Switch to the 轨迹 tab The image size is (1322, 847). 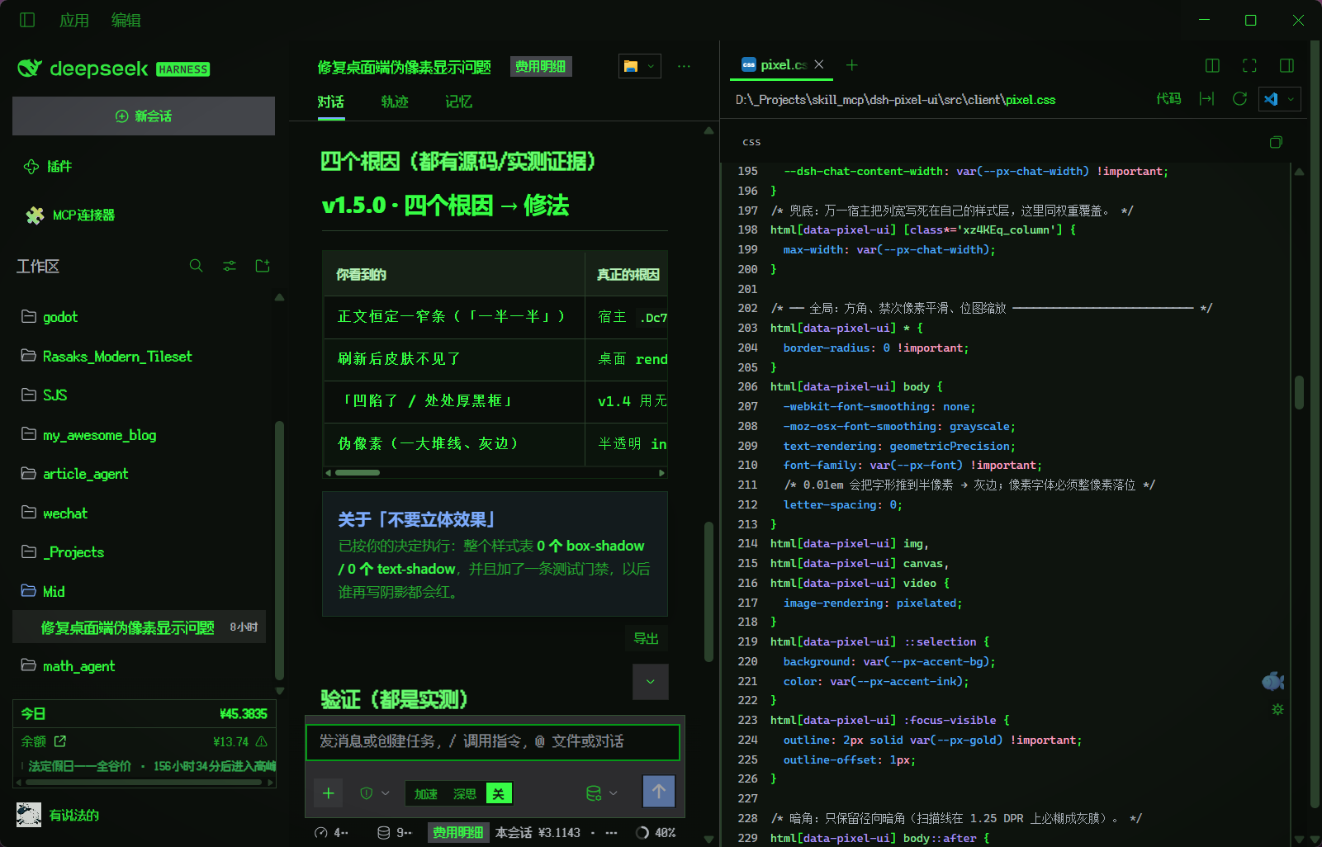pos(395,102)
